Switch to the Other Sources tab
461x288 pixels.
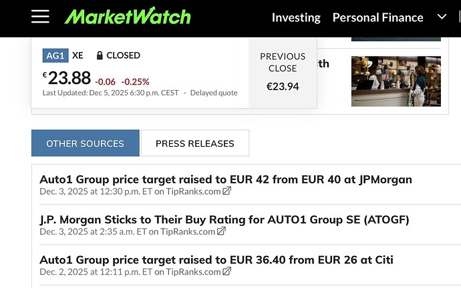point(85,143)
